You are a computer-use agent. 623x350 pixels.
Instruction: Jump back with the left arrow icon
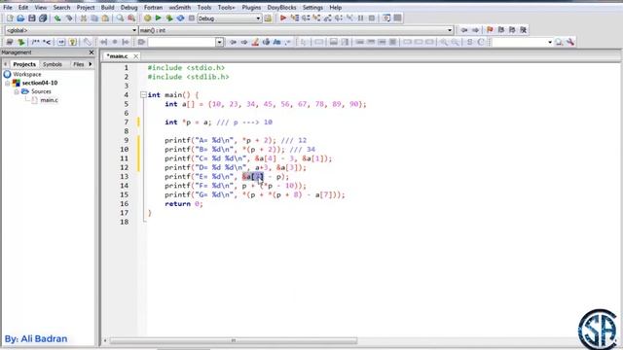pos(464,30)
